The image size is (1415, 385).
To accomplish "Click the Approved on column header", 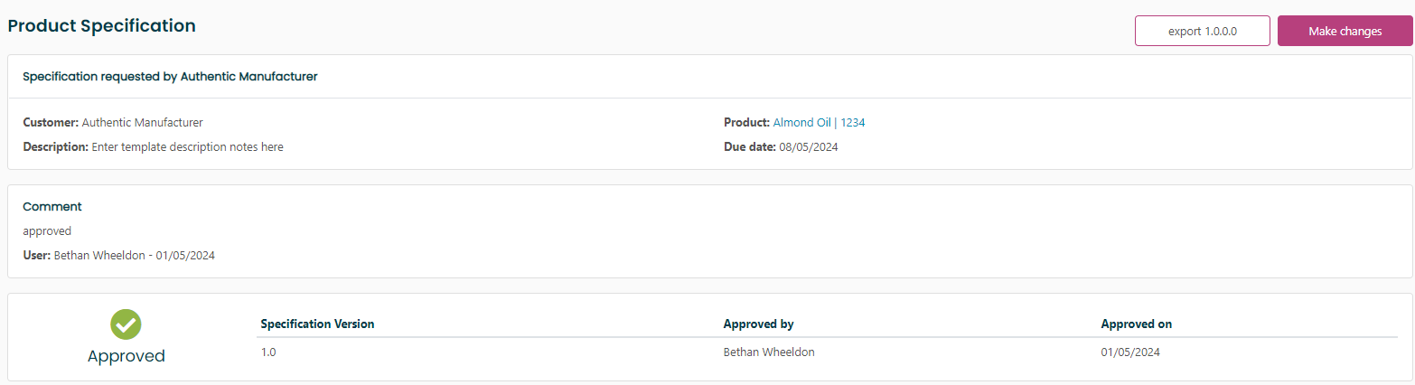I will click(x=1136, y=324).
